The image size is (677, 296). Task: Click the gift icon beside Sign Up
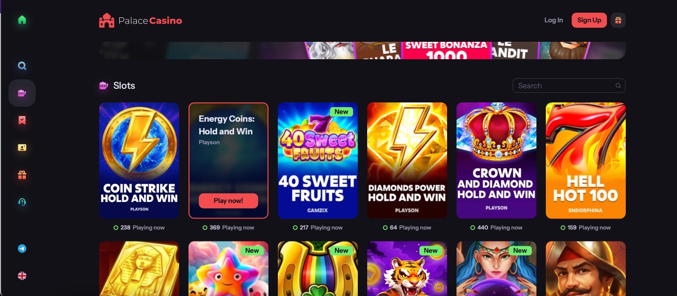618,20
